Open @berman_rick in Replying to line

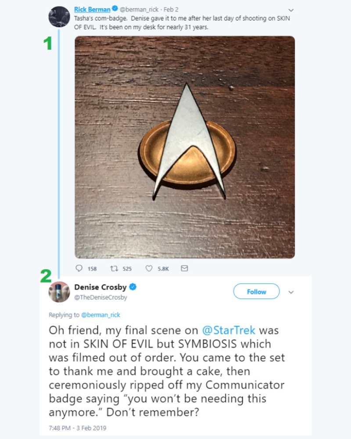(x=100, y=315)
